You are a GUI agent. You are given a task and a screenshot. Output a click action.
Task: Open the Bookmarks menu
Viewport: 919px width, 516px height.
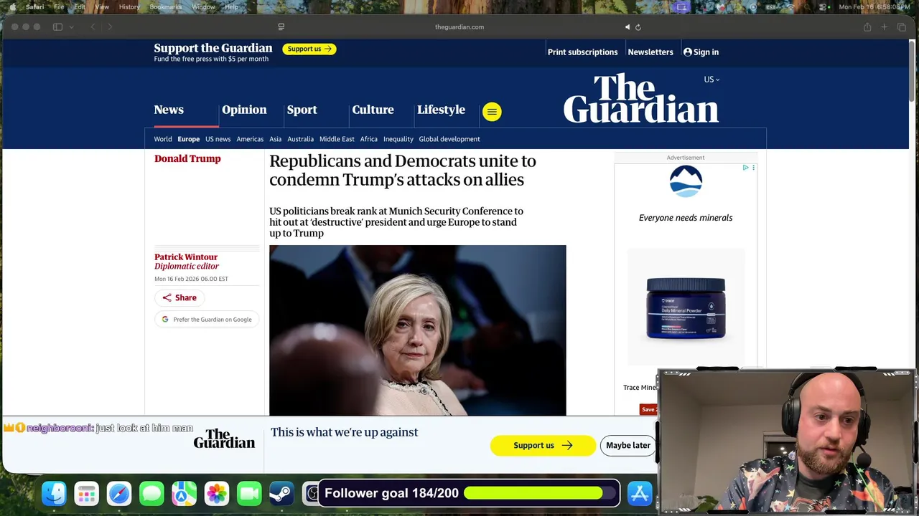point(166,6)
